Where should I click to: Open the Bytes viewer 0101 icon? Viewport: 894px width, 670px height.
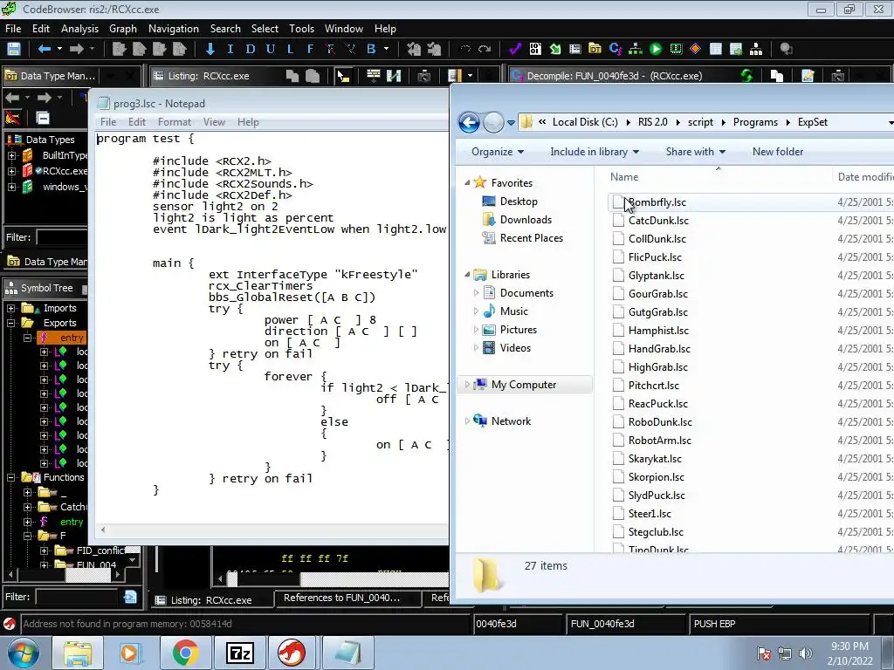coord(535,49)
